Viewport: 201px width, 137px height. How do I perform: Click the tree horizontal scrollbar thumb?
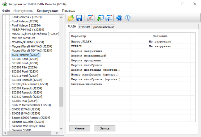pyautogui.click(x=29, y=133)
